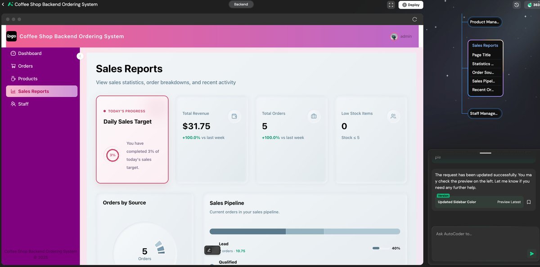Click the back arrow beside the project title
The image size is (540, 267).
click(x=4, y=4)
